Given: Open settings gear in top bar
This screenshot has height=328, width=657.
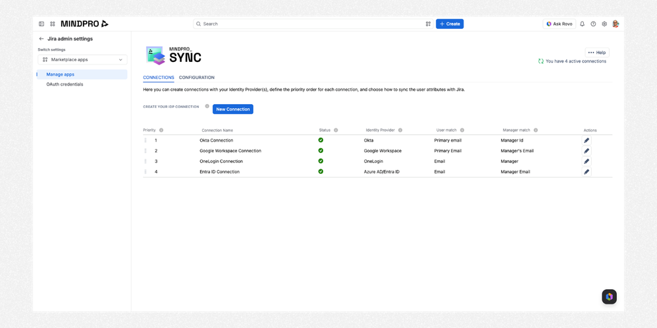Looking at the screenshot, I should coord(604,24).
